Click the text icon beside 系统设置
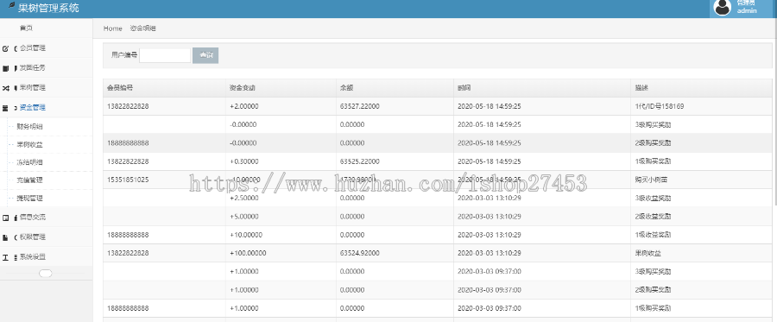 [x=5, y=257]
